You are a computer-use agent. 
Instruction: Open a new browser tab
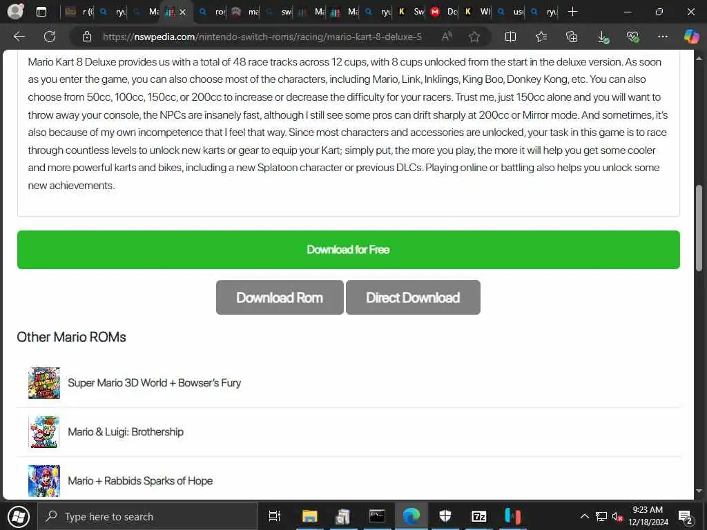pyautogui.click(x=572, y=12)
